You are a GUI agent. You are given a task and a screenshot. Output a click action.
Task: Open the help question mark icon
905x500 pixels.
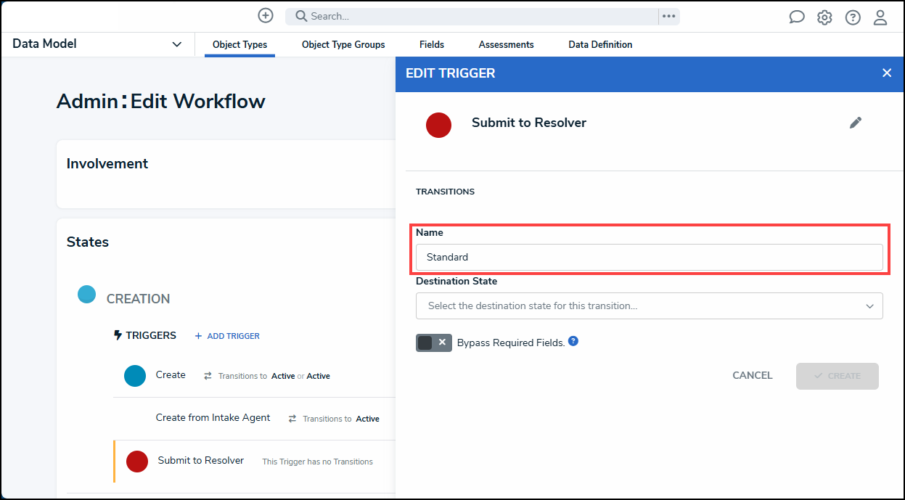(x=853, y=17)
